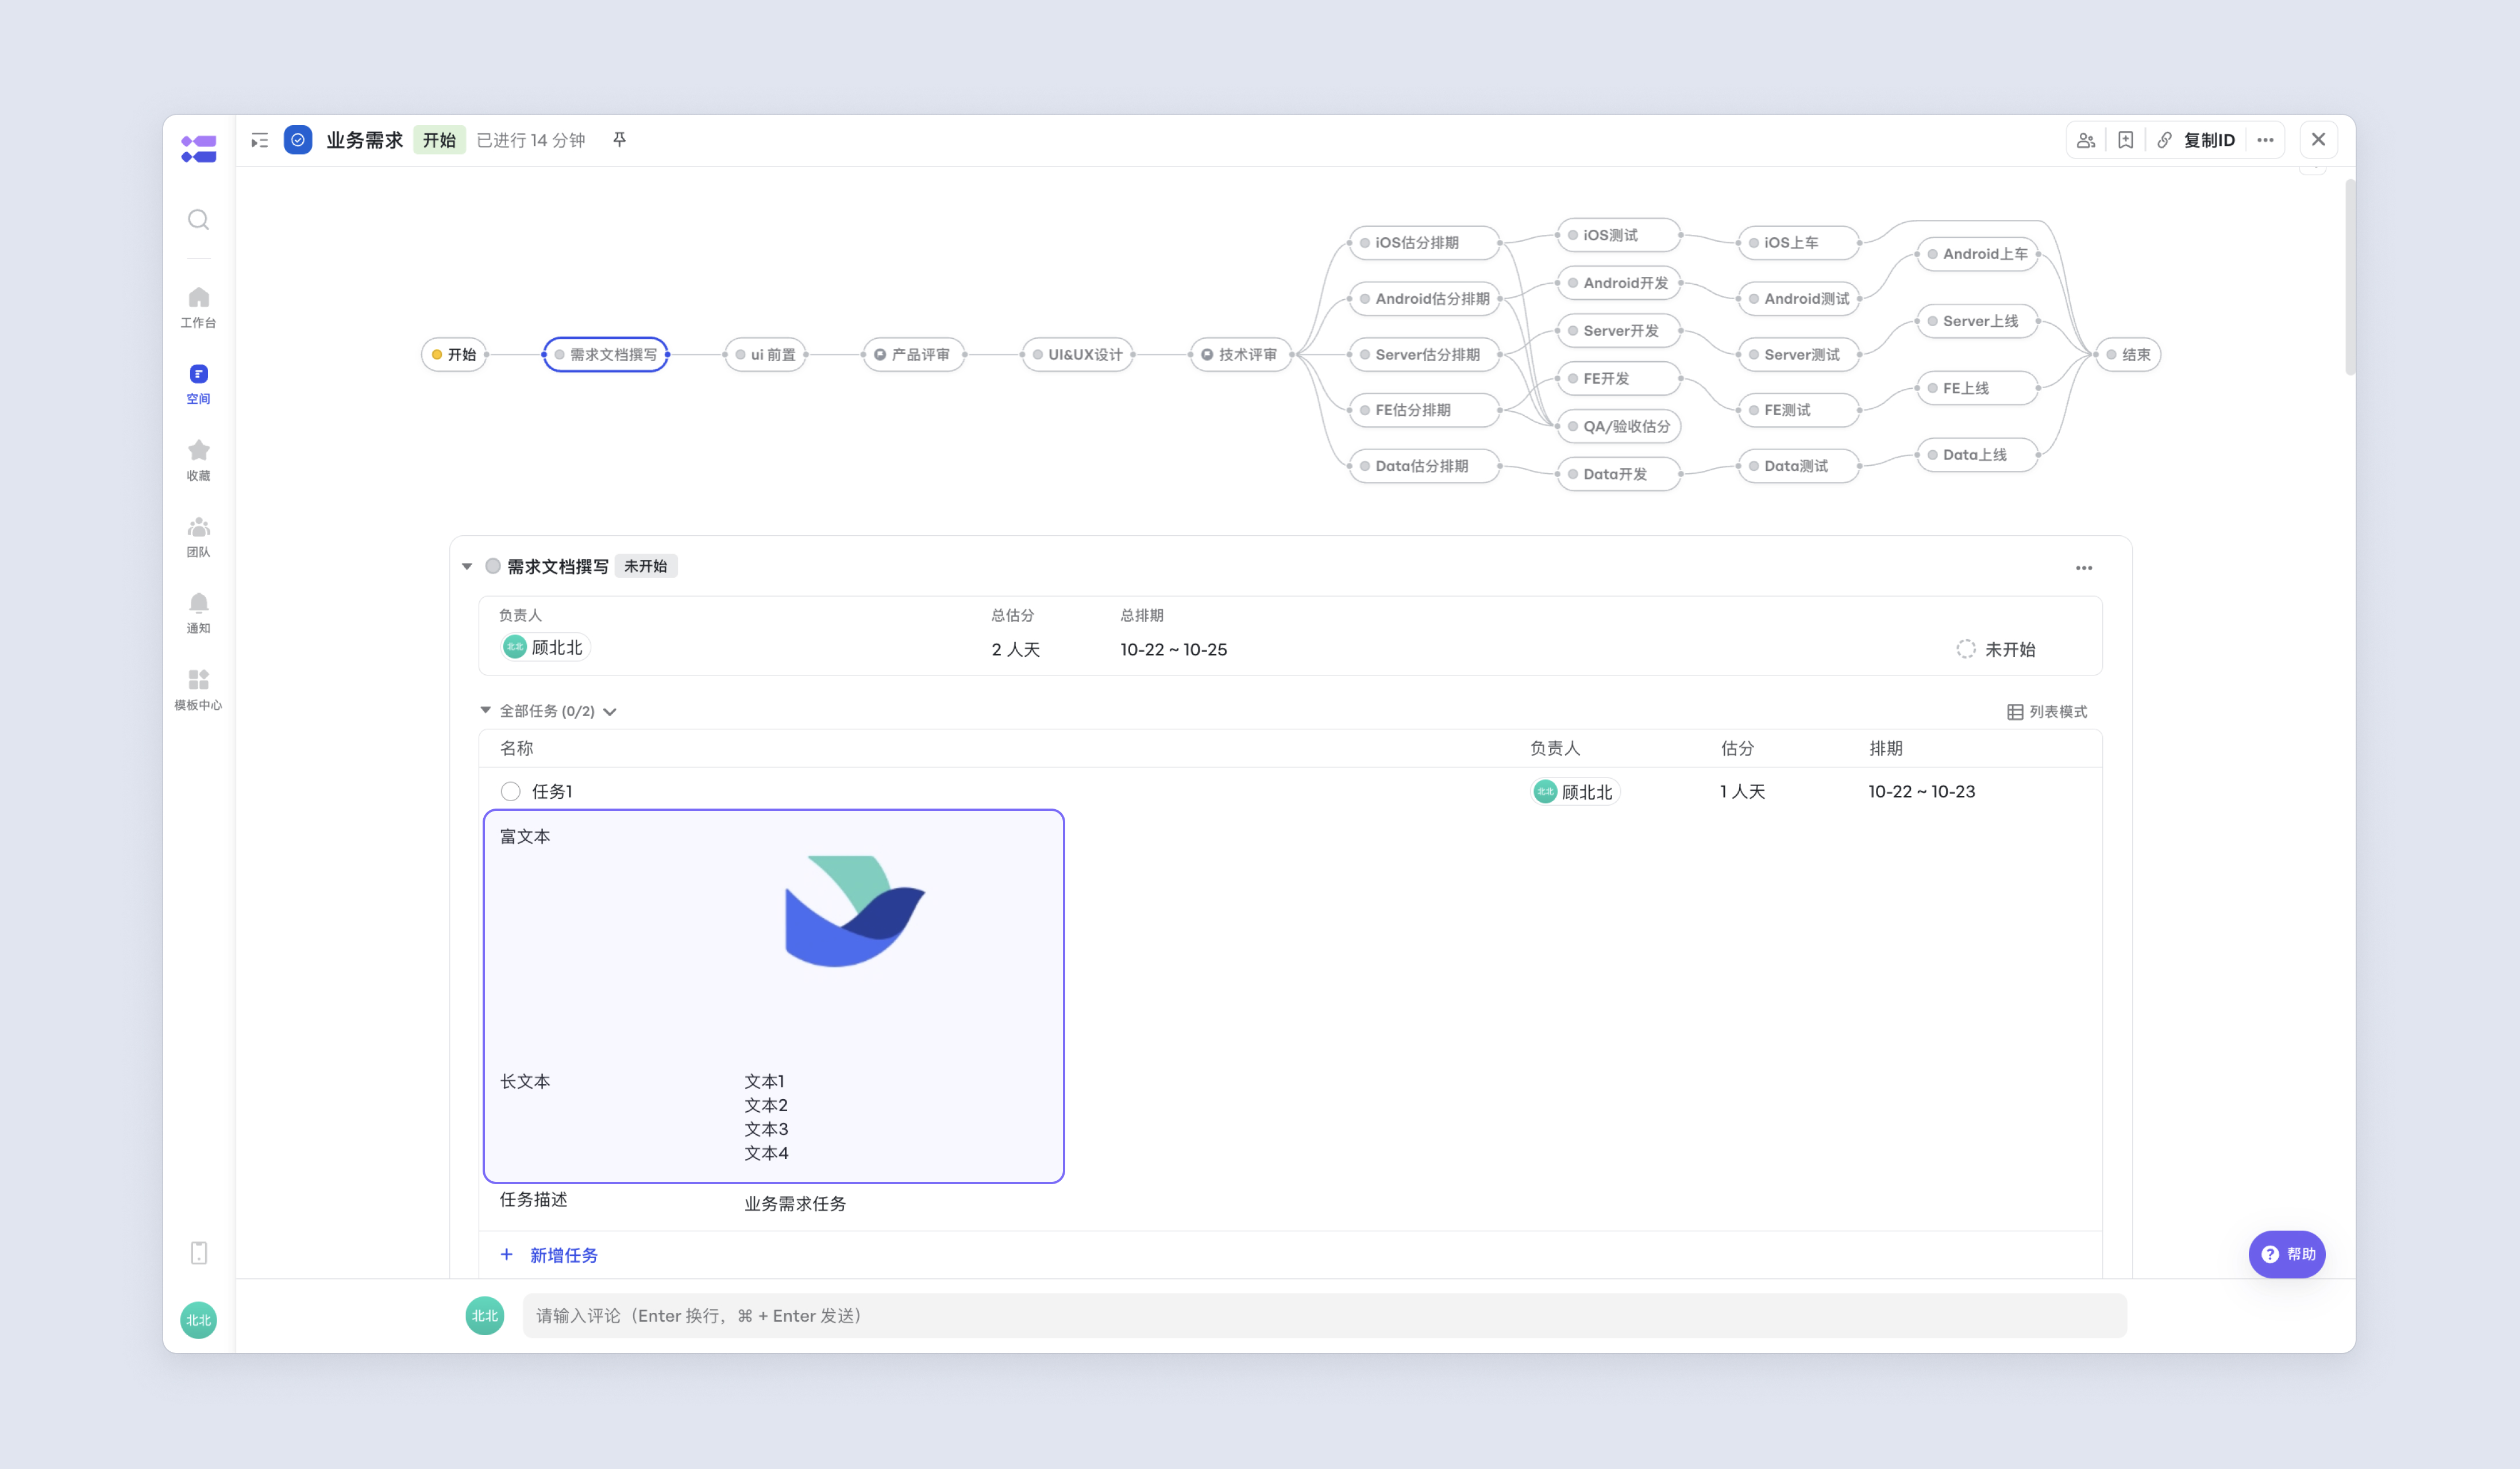The image size is (2520, 1469).
Task: Select the UI&UX设计 workflow node
Action: pyautogui.click(x=1077, y=355)
